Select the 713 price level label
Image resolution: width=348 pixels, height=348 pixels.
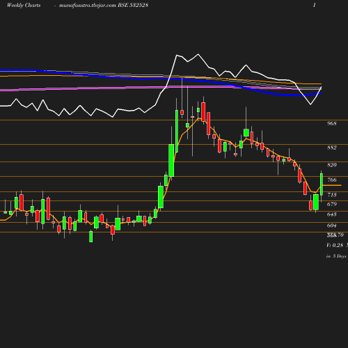point(332,195)
